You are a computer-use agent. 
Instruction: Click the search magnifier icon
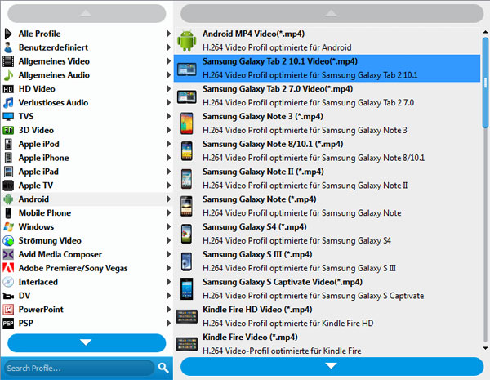[x=163, y=368]
